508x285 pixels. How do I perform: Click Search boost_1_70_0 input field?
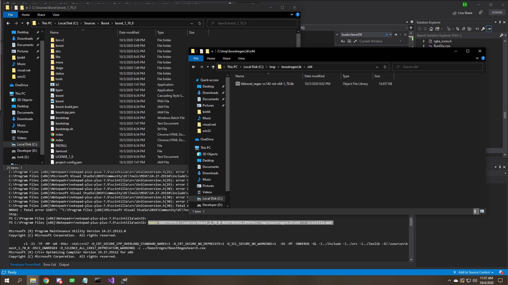pyautogui.click(x=252, y=23)
